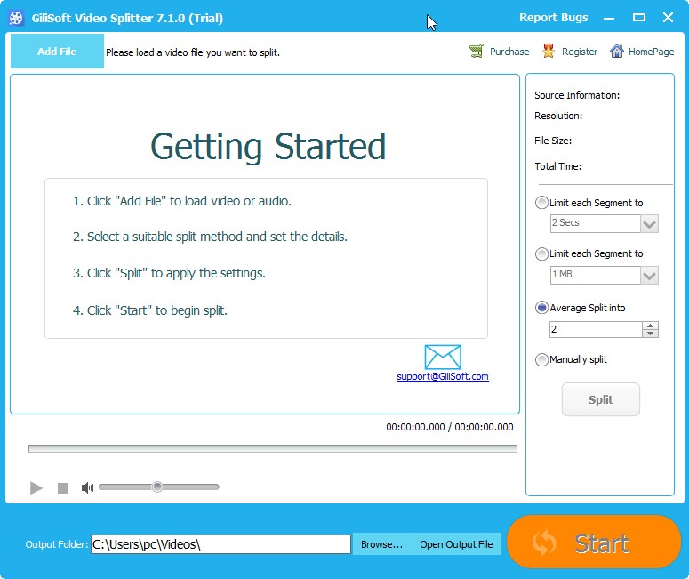The width and height of the screenshot is (689, 579).
Task: Open the 2 Secs dropdown
Action: coord(649,224)
